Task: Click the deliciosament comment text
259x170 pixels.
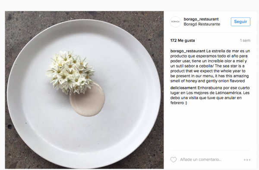Action: coord(210,95)
